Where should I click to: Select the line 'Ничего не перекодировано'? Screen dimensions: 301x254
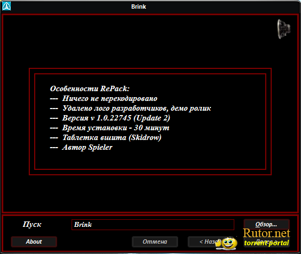[x=104, y=98]
